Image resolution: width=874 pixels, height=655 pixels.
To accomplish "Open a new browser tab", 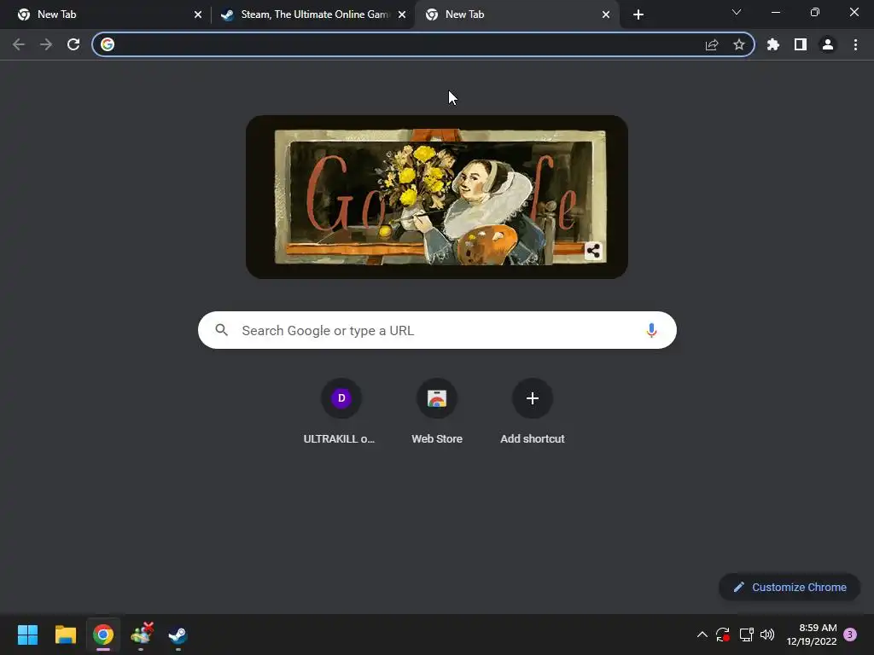I will pyautogui.click(x=638, y=14).
